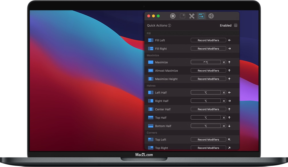The height and width of the screenshot is (167, 288).
Task: Enable the Quick Actions checkbox
Action: pyautogui.click(x=236, y=25)
